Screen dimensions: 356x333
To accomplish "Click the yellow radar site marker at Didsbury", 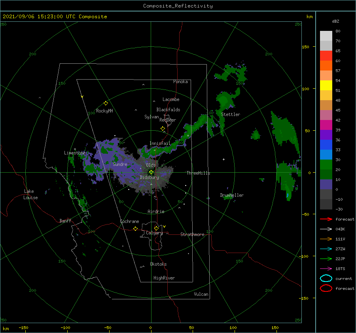I will point(151,172).
